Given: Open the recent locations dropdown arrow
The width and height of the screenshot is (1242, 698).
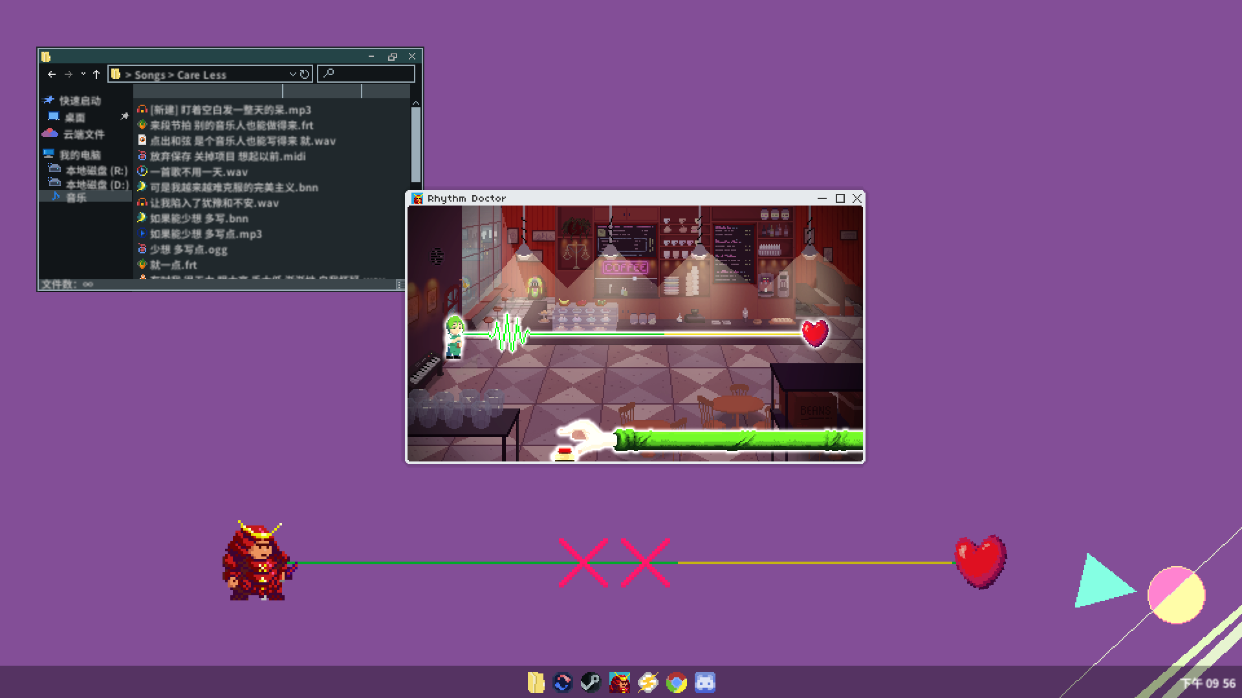Looking at the screenshot, I should coord(83,74).
